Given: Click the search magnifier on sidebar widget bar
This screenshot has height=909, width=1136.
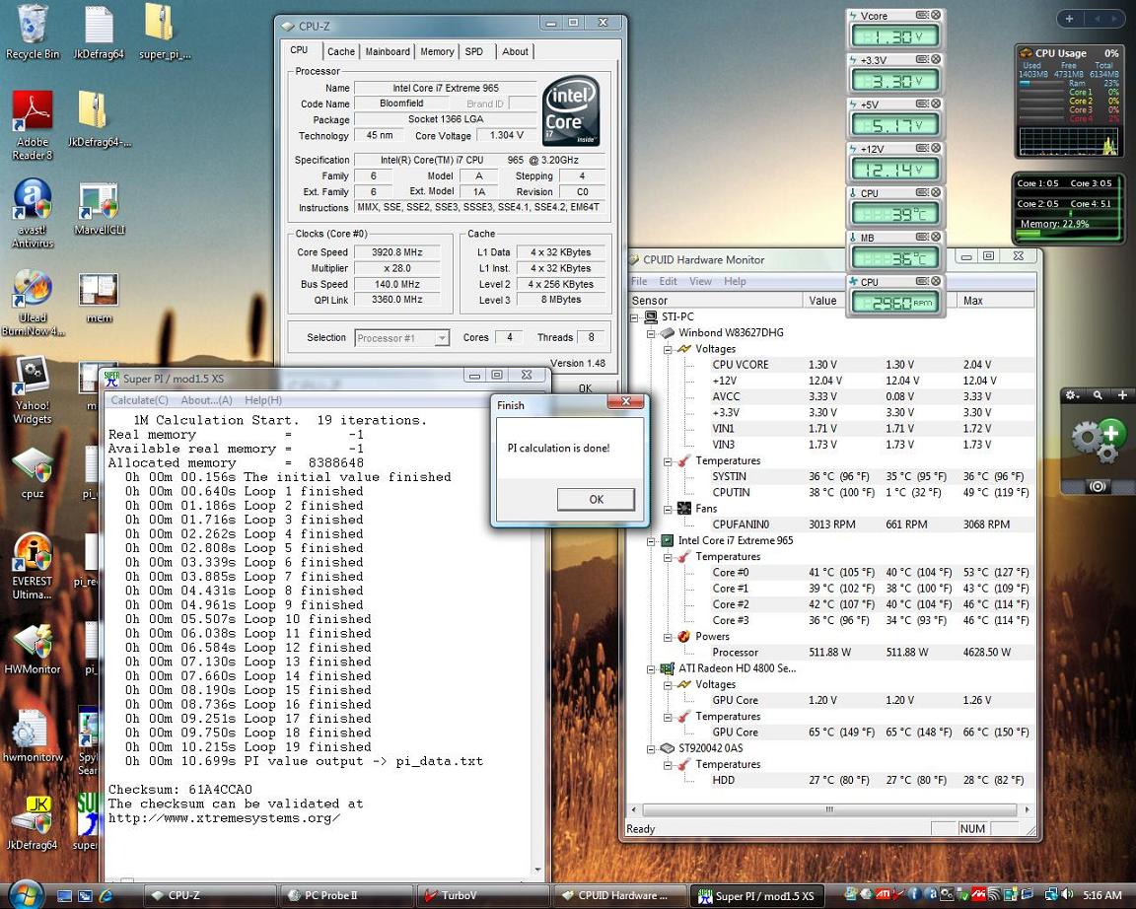Looking at the screenshot, I should tap(1098, 394).
